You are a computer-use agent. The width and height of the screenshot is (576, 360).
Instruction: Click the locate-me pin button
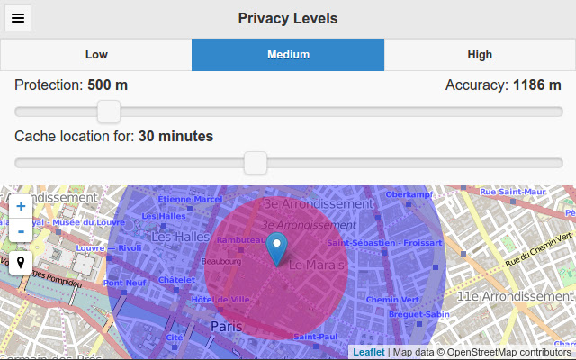pos(21,263)
